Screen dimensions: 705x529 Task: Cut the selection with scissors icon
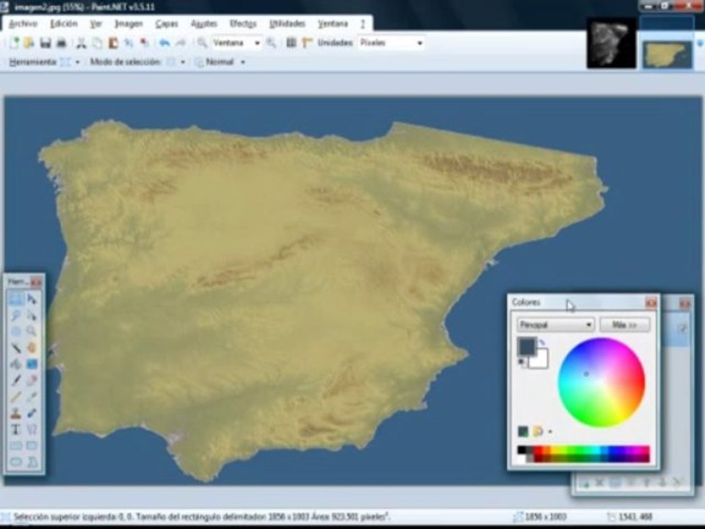coord(82,43)
